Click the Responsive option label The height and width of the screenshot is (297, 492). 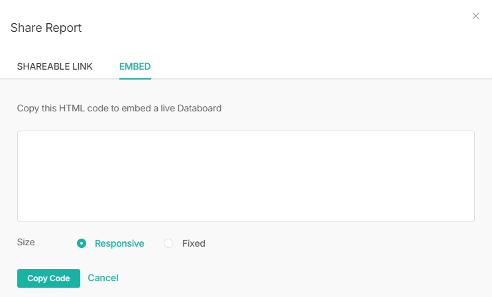(119, 243)
